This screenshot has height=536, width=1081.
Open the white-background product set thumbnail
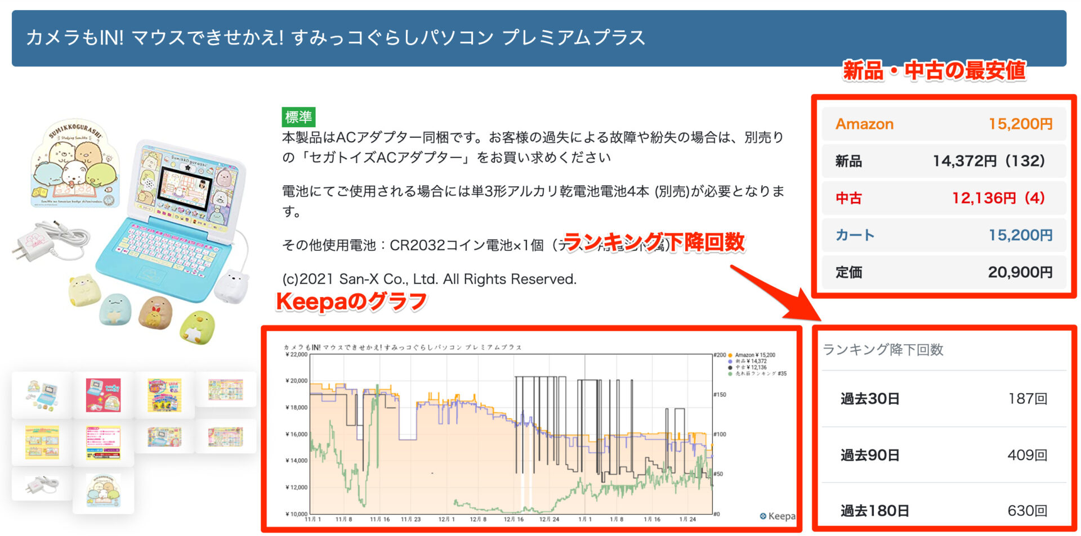click(x=42, y=394)
